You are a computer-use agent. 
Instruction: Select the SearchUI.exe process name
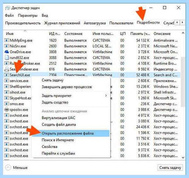click(x=20, y=75)
